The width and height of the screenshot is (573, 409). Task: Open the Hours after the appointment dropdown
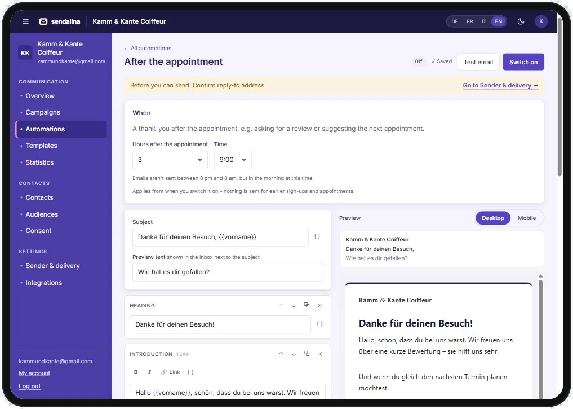coord(170,160)
